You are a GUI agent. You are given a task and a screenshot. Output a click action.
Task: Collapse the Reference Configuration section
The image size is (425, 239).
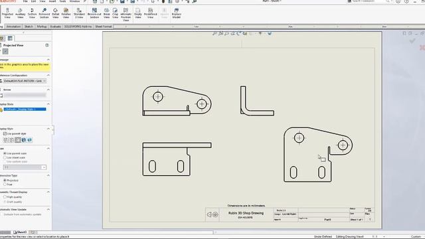[x=48, y=75]
